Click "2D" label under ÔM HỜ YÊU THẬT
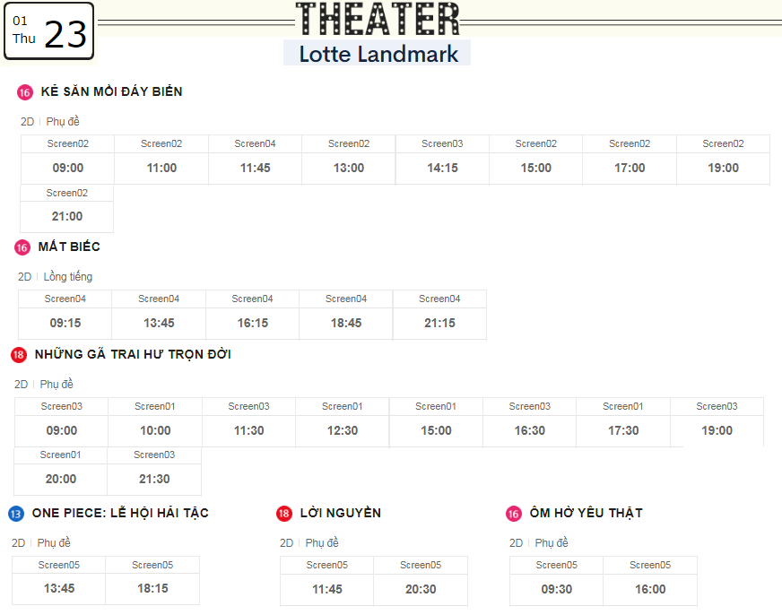The image size is (782, 615). point(517,542)
